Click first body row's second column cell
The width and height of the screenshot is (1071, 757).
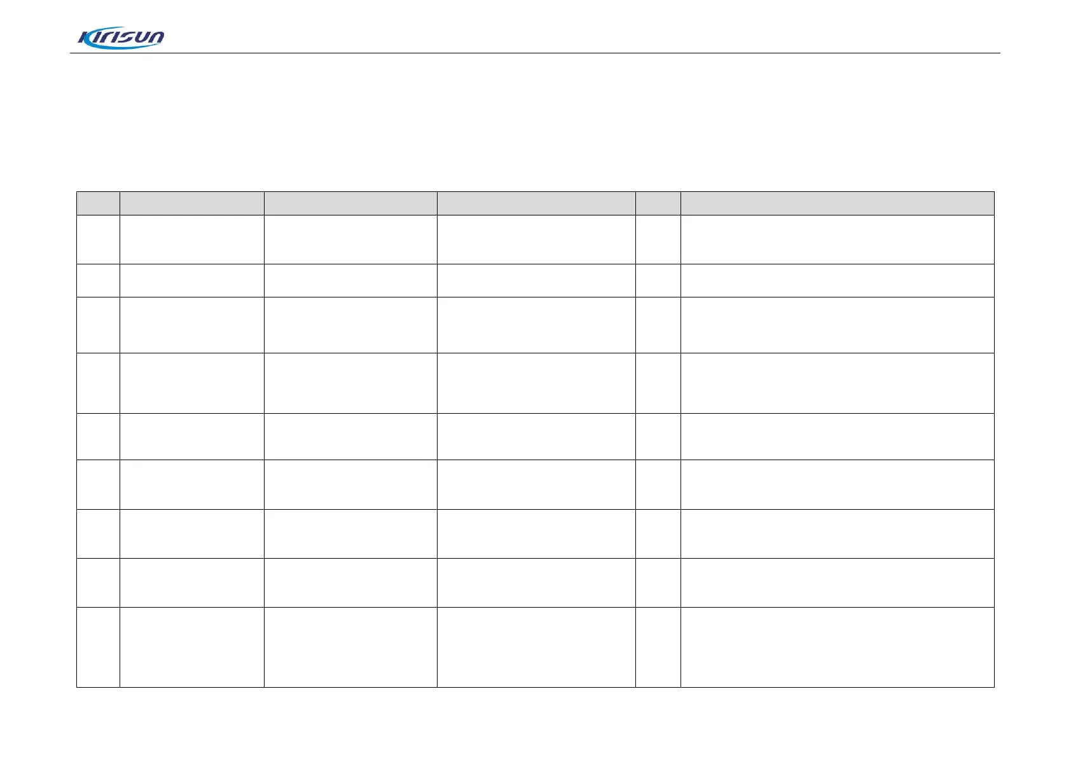(x=192, y=240)
